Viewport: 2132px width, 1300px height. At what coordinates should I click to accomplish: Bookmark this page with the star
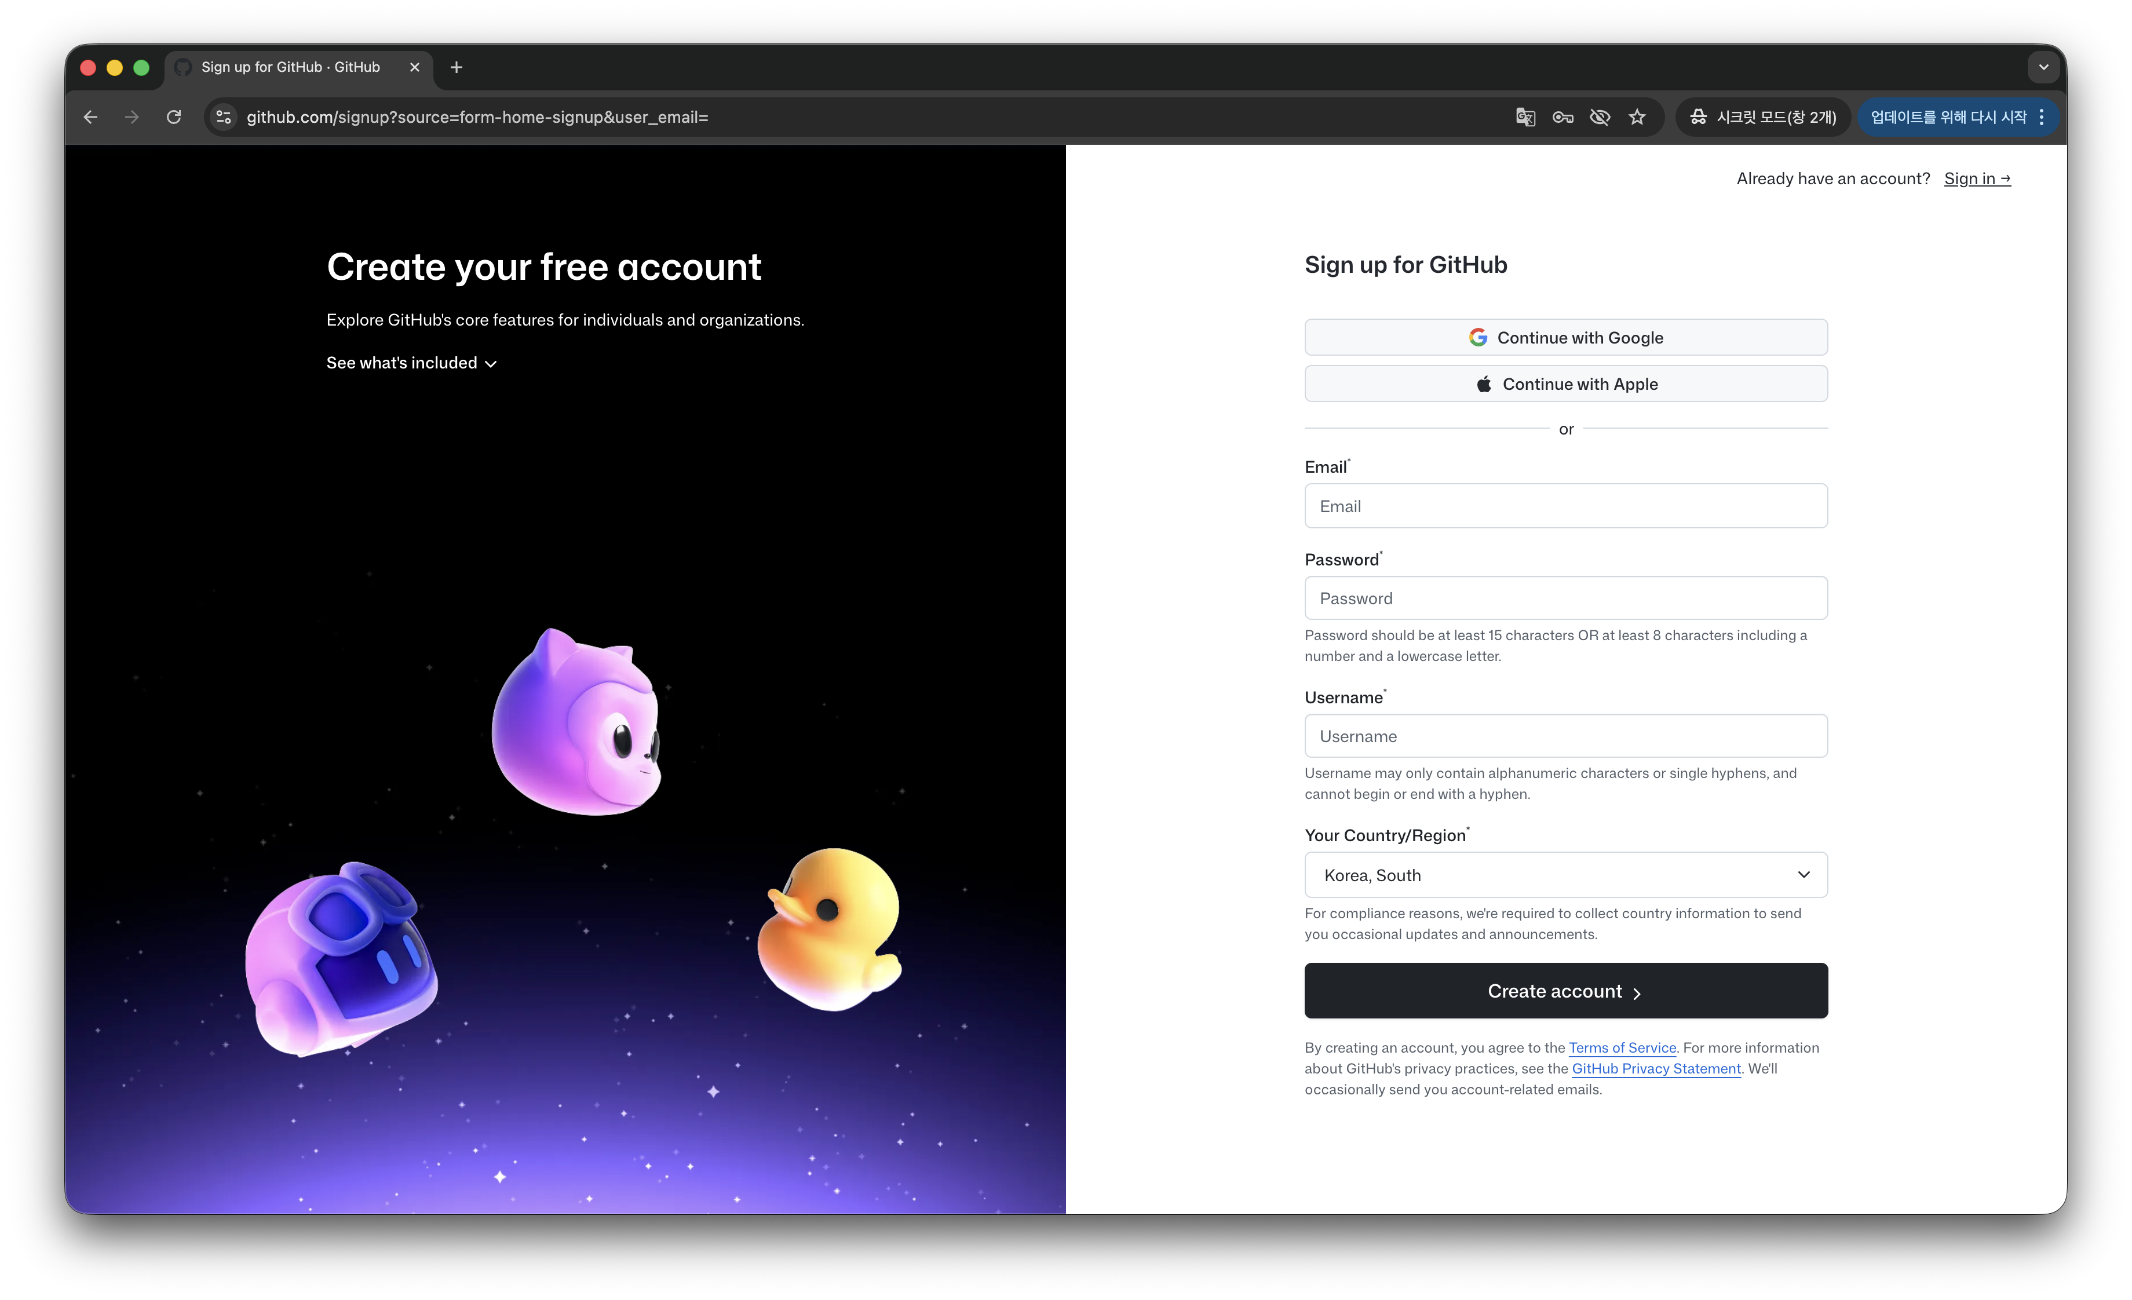click(x=1637, y=117)
